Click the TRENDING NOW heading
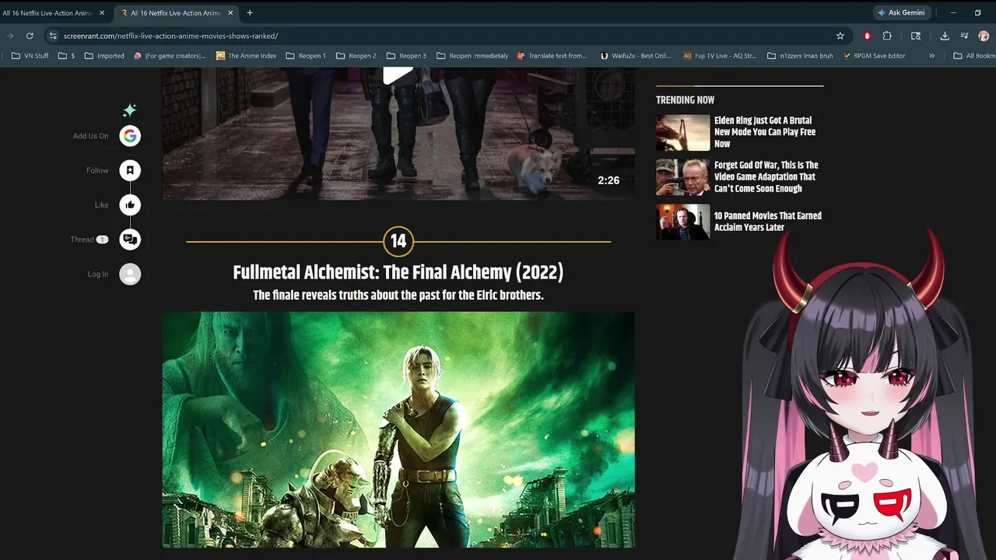Viewport: 996px width, 560px height. 685,100
